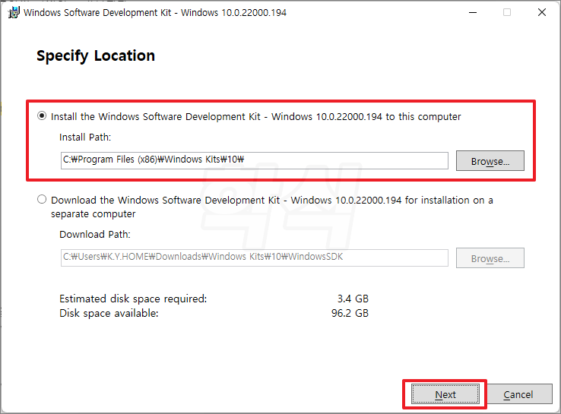Click inside the Install Path text field
Screen dimensions: 561x414
point(255,160)
